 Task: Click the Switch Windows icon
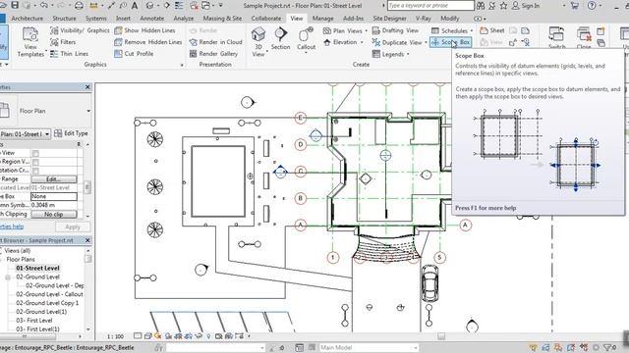tap(556, 34)
